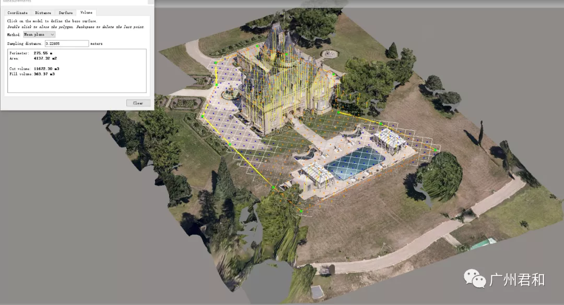Select the Fill volume value 363.37 m3
This screenshot has width=564, height=305.
point(44,74)
